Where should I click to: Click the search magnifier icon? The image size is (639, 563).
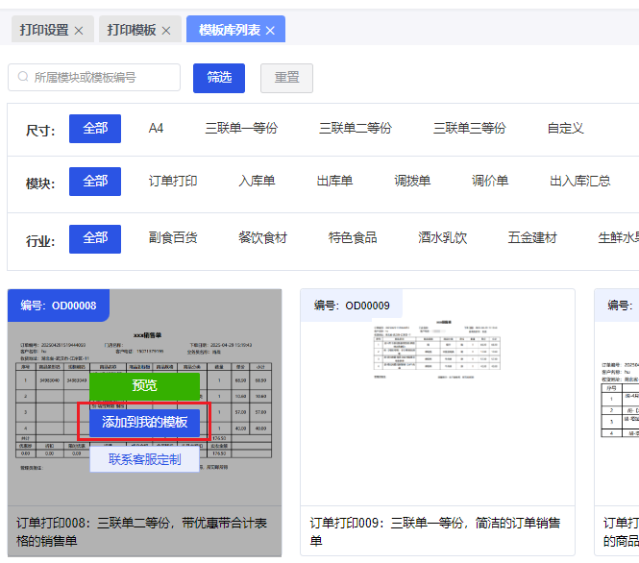22,78
